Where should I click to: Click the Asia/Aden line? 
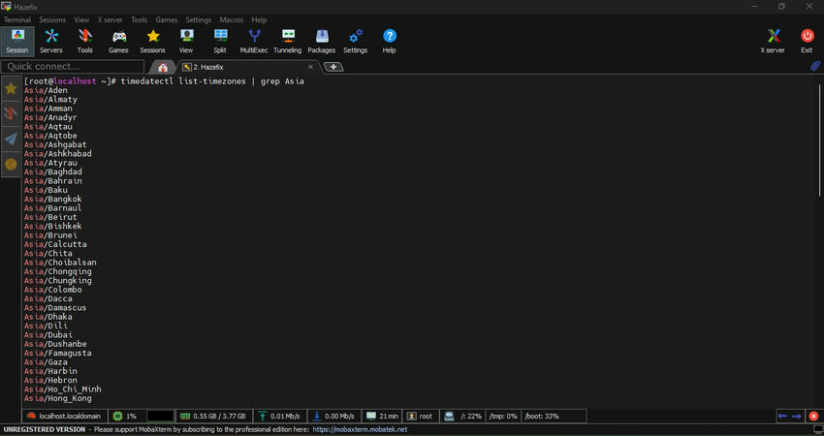[46, 90]
